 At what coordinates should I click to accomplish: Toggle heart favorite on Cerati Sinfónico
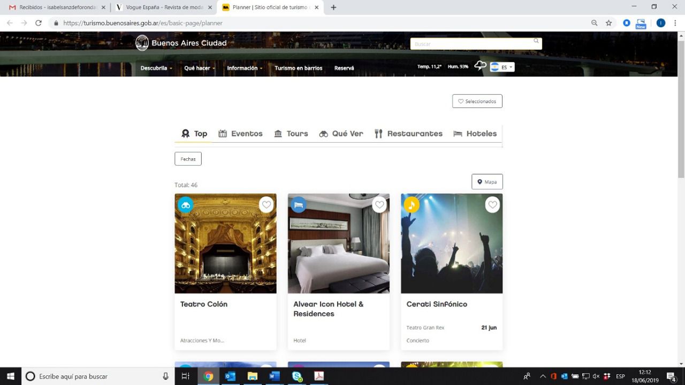tap(492, 204)
